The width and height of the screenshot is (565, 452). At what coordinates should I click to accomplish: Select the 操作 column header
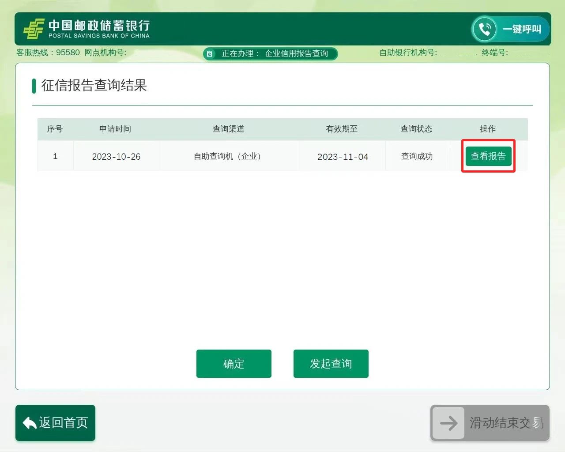tap(488, 129)
